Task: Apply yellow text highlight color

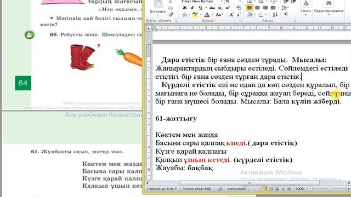Action: point(195,15)
